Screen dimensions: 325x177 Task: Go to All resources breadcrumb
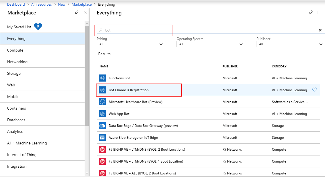point(41,4)
